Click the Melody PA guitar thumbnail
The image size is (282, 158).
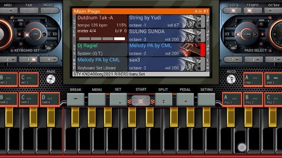(190, 50)
